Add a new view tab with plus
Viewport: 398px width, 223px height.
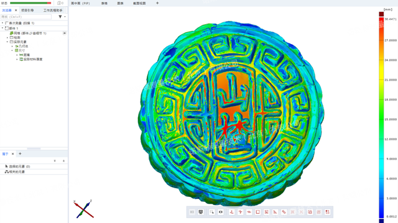click(157, 3)
